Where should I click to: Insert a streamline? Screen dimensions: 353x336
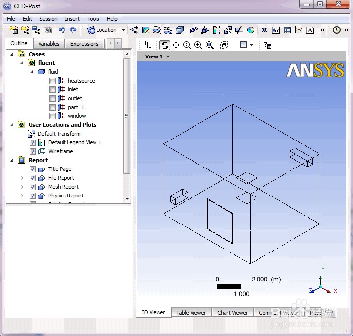pyautogui.click(x=157, y=30)
